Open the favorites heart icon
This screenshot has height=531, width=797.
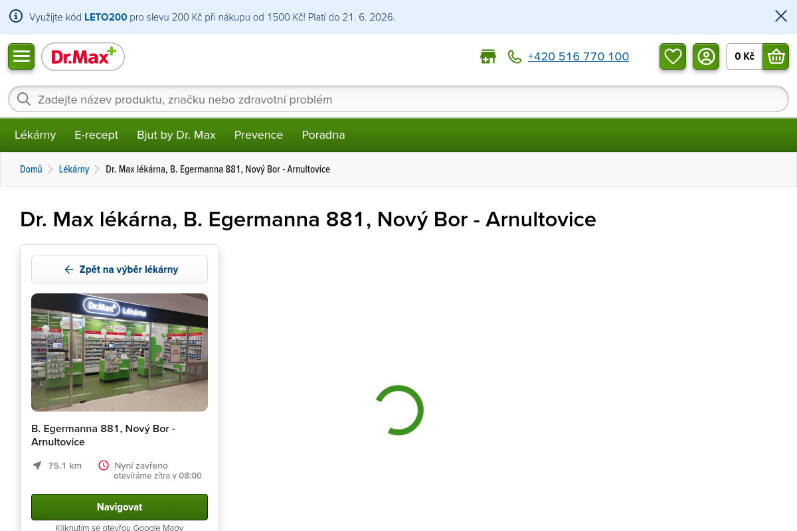point(673,56)
